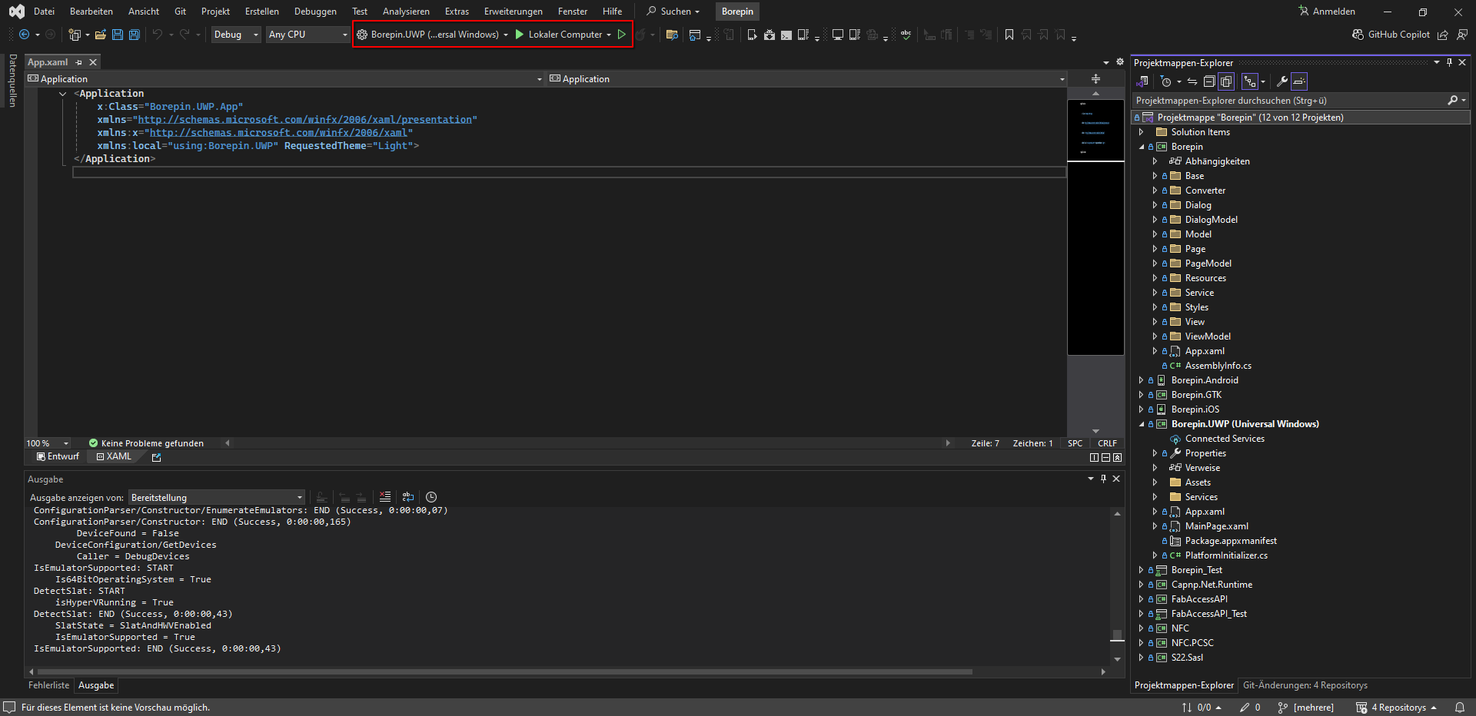Click pop out XAML pane icon
Screen dimensions: 1476x716
click(x=157, y=457)
